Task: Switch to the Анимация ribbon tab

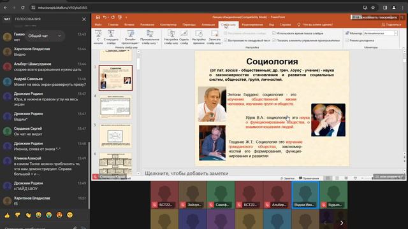Action: (208, 25)
